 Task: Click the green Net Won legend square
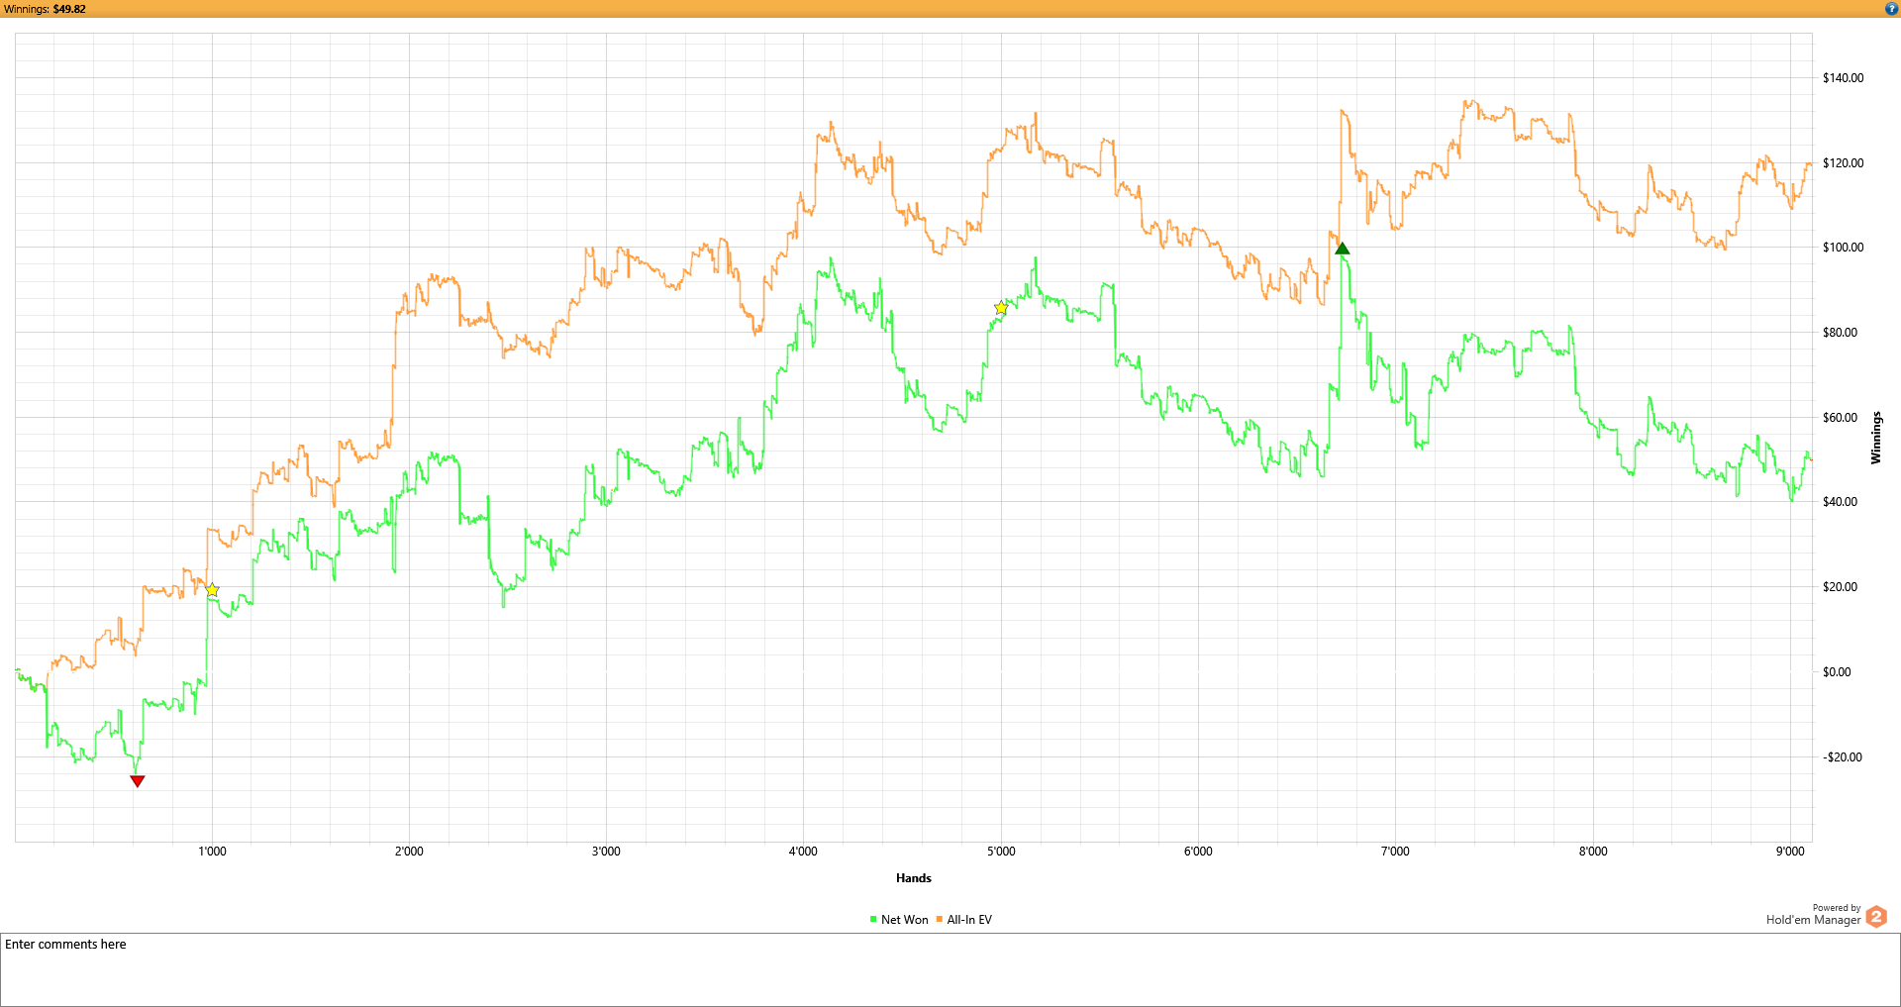pyautogui.click(x=873, y=920)
